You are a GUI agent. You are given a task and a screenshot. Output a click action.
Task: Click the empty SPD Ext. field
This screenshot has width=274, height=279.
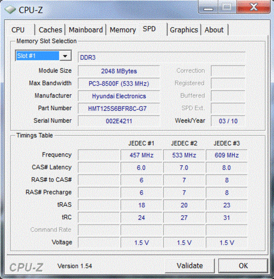click(228, 108)
